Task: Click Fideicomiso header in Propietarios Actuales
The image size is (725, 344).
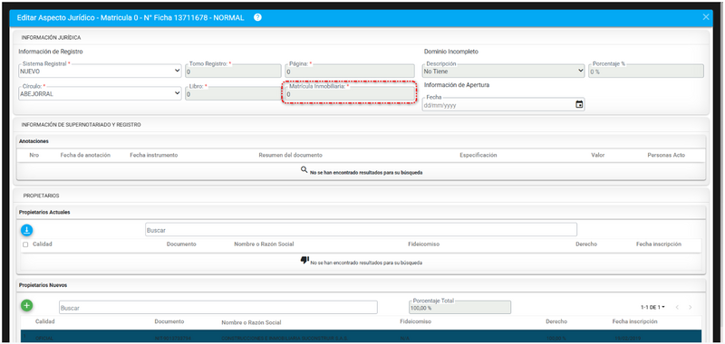Action: [423, 244]
